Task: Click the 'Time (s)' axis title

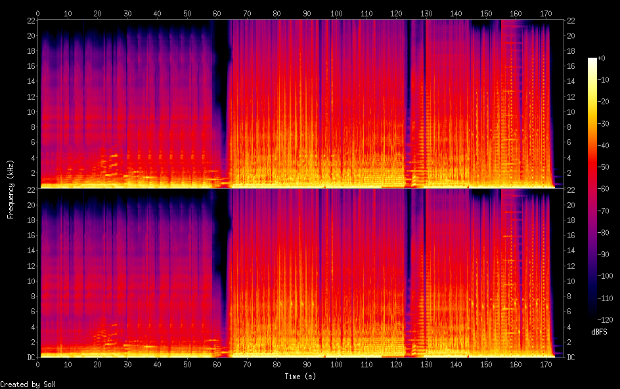Action: (300, 377)
